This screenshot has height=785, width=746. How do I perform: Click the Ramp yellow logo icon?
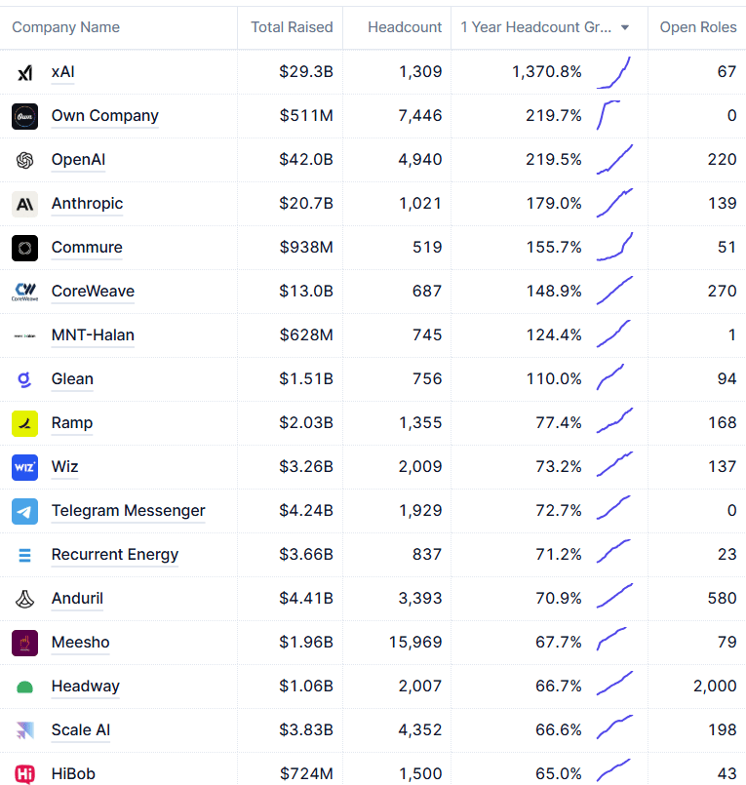(24, 423)
